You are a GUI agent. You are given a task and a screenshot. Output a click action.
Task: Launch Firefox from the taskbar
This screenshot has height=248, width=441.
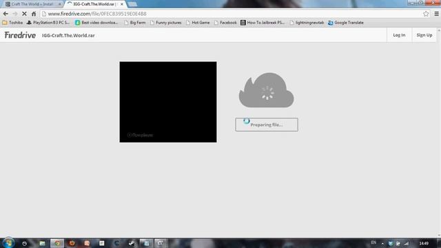72,243
